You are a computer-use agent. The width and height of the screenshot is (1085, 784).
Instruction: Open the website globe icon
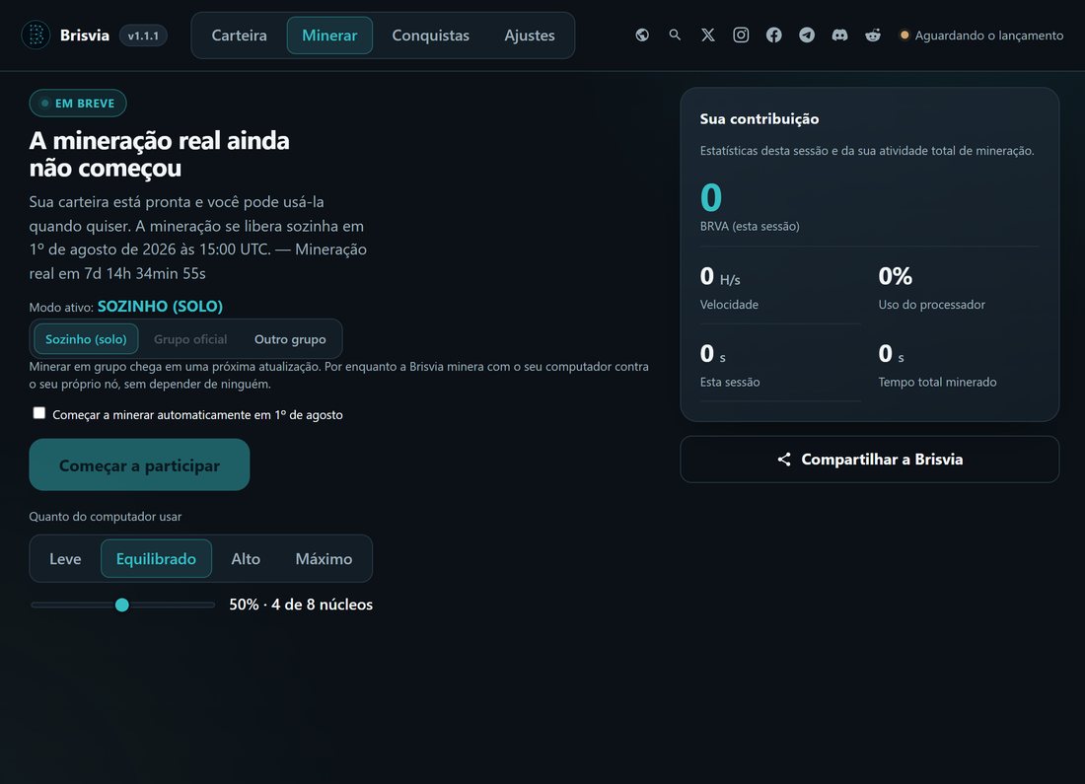click(x=642, y=36)
